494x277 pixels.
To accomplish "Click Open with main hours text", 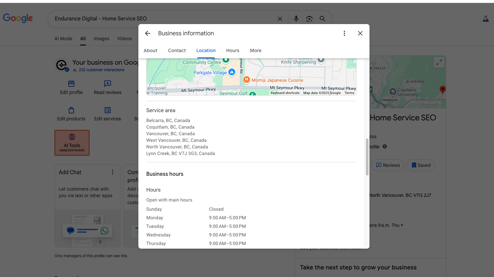I will [x=169, y=200].
